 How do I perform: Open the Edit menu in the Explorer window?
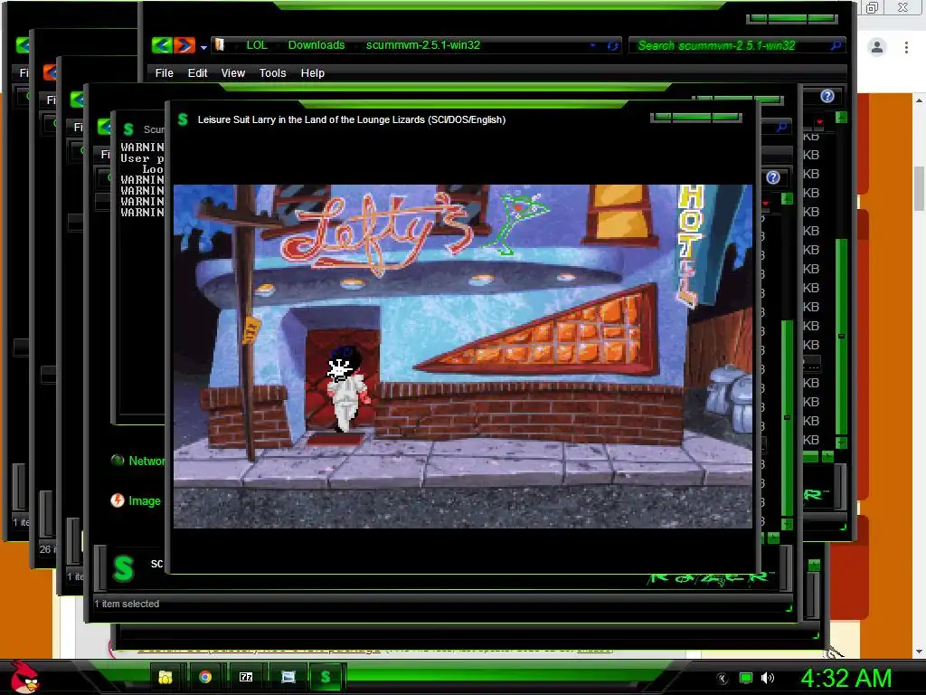197,72
